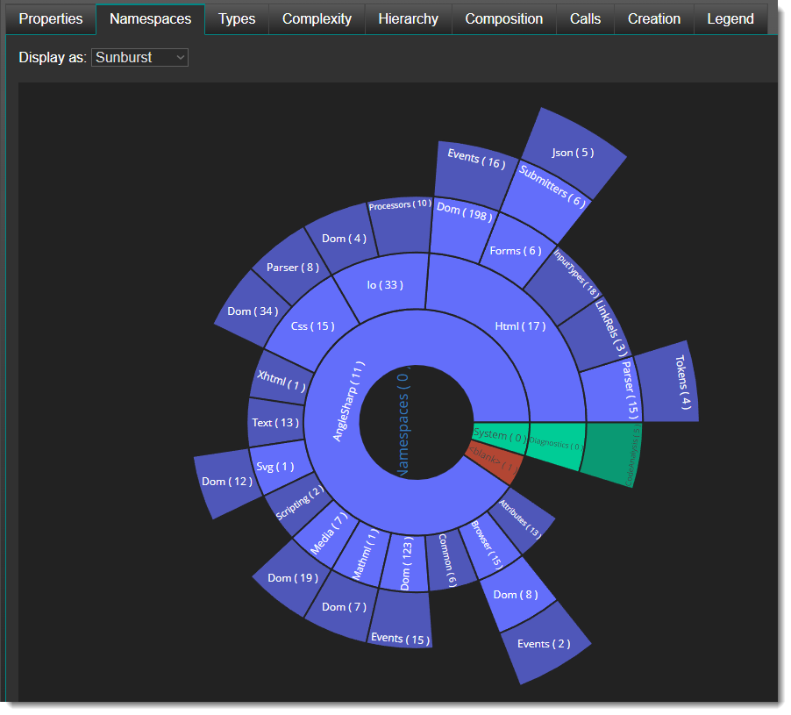Click the Dom (19) segment
The width and height of the screenshot is (791, 715).
coord(293,578)
